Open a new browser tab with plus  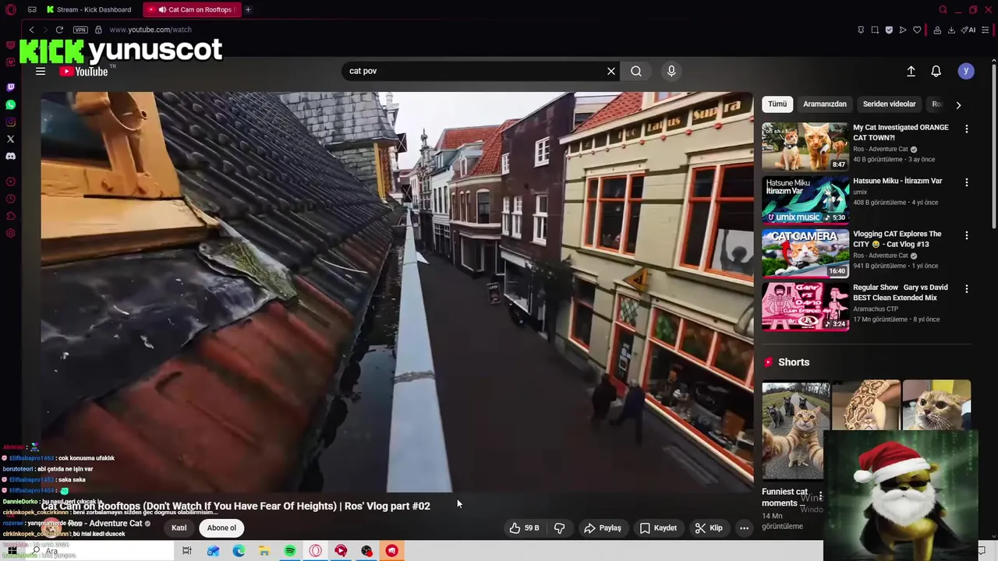tap(248, 9)
